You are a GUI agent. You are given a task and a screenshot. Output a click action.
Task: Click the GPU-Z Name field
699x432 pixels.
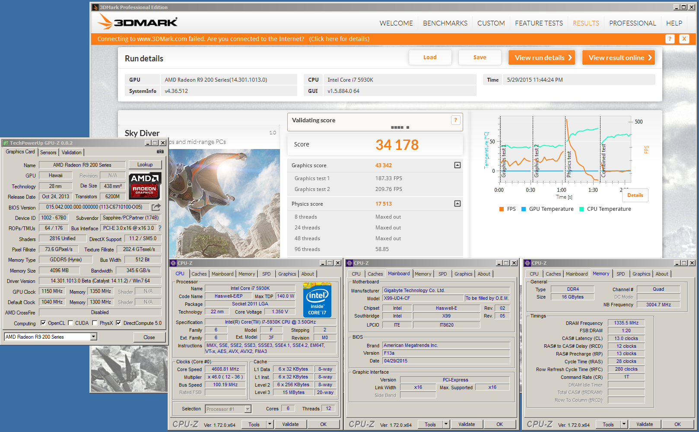[x=82, y=165]
